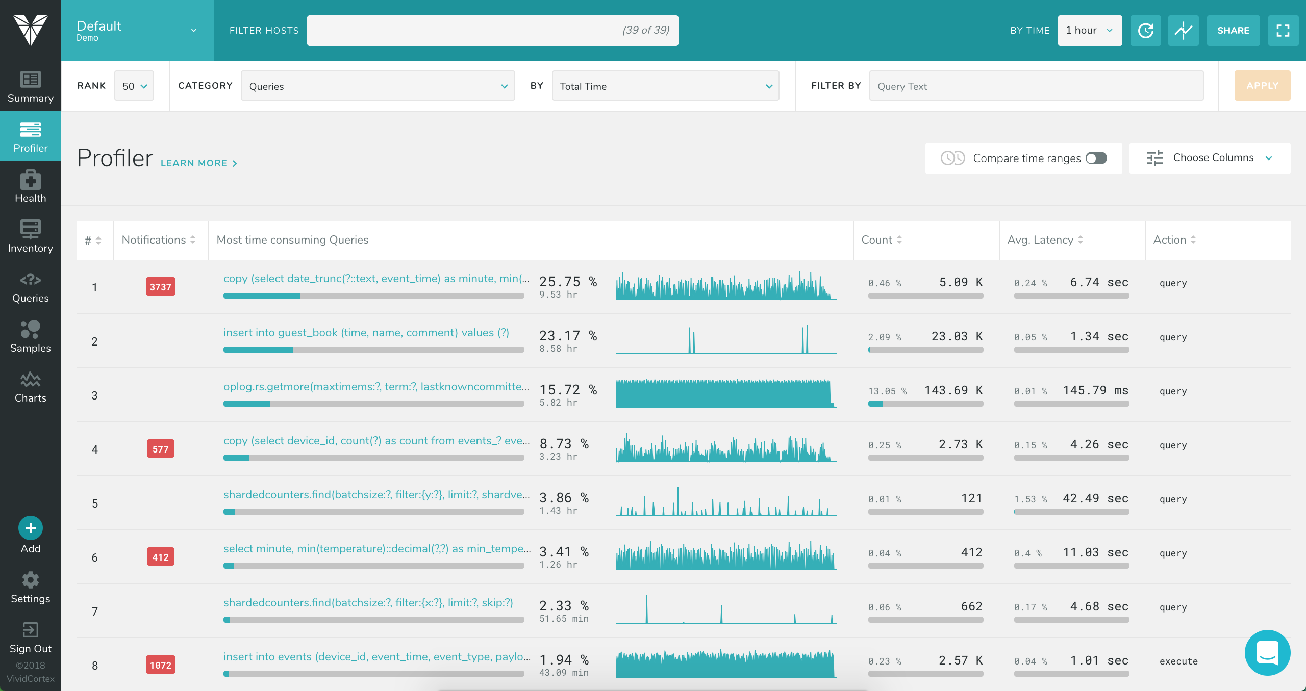Open the Samples view icon
This screenshot has width=1306, height=691.
pos(30,329)
